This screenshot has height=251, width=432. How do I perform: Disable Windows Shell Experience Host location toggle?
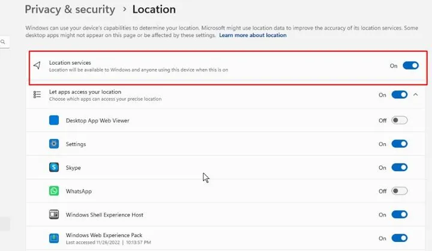point(399,214)
